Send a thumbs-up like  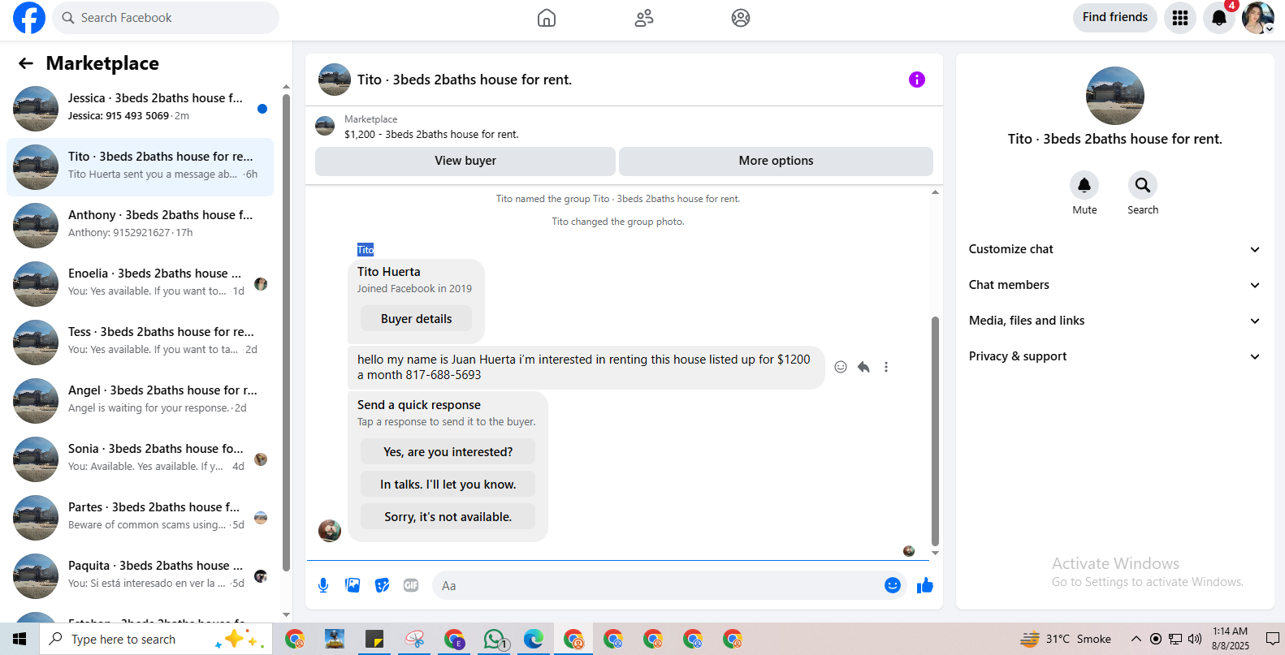coord(925,585)
